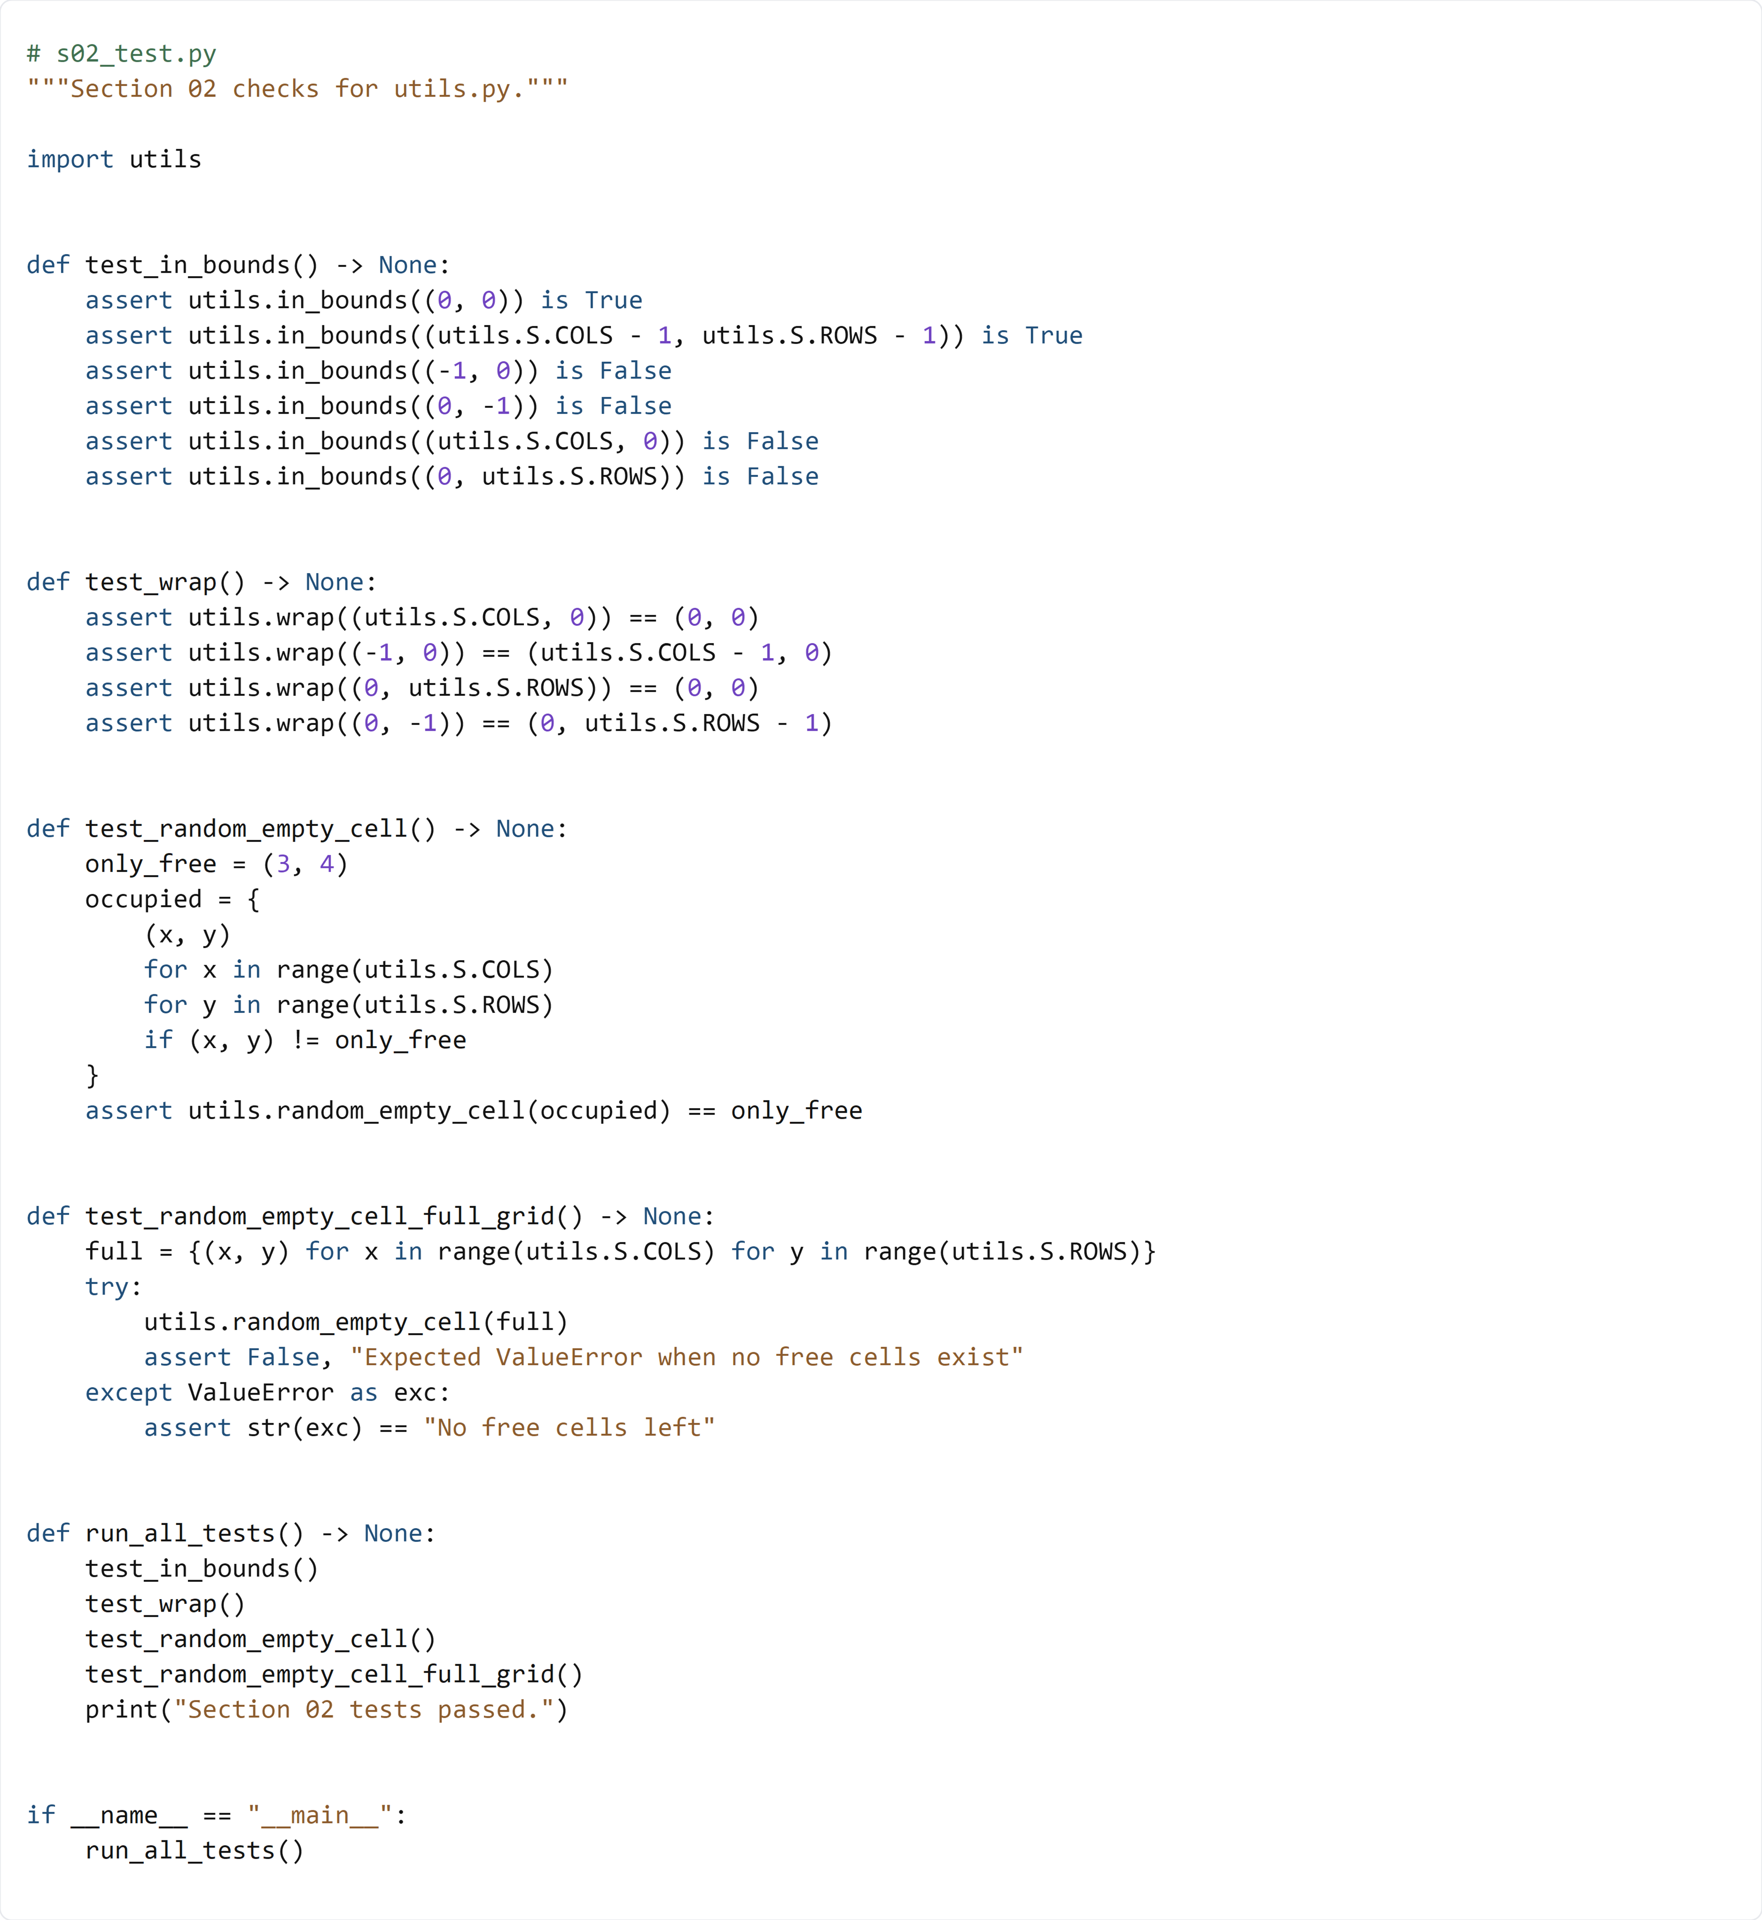The width and height of the screenshot is (1762, 1920).
Task: Click the line 'assert utils.in_bounds((0, utils.S.ROWS)) is False'
Action: click(452, 478)
